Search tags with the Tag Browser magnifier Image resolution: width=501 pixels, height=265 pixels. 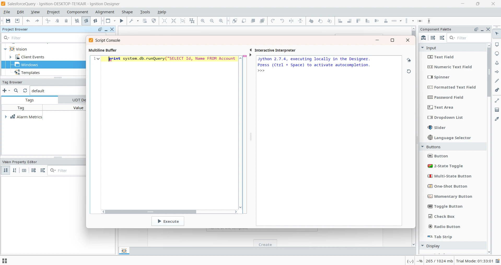click(16, 91)
